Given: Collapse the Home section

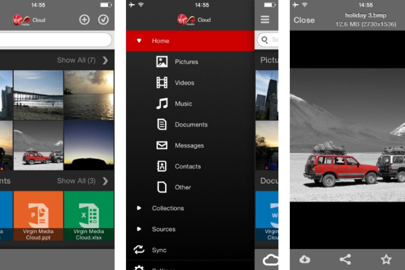Looking at the screenshot, I should point(138,40).
